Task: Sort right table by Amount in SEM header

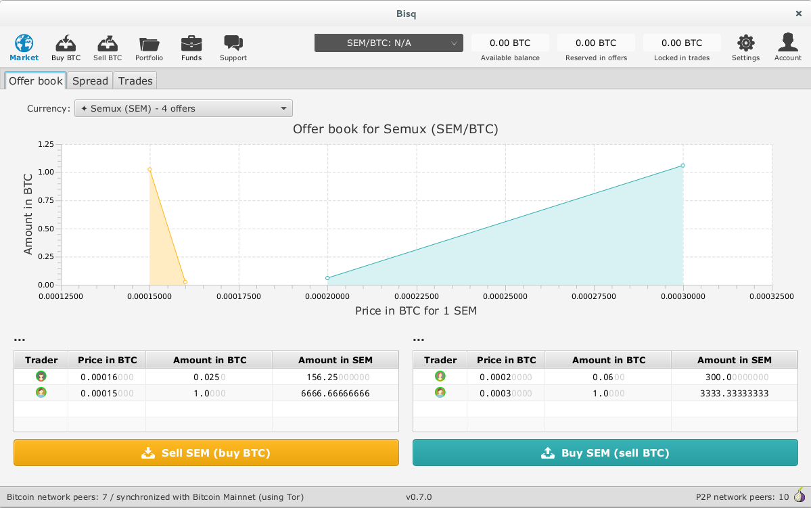Action: tap(735, 360)
